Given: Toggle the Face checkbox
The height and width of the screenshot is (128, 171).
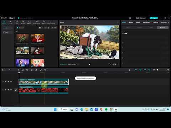Looking at the screenshot, I should point(123,33).
